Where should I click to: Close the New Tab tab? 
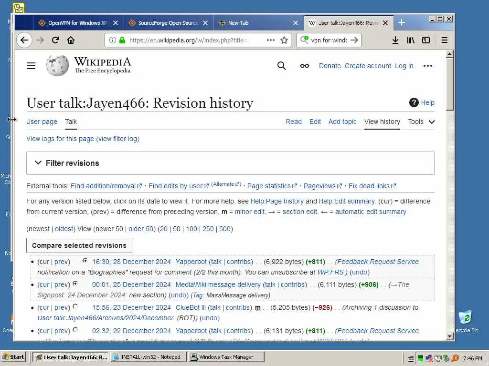pyautogui.click(x=296, y=23)
